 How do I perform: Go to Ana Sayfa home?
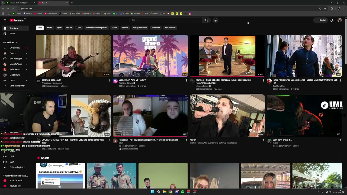point(16,28)
